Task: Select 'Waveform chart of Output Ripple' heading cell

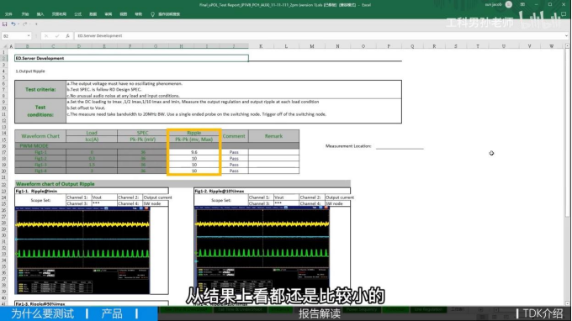Action: pyautogui.click(x=183, y=184)
